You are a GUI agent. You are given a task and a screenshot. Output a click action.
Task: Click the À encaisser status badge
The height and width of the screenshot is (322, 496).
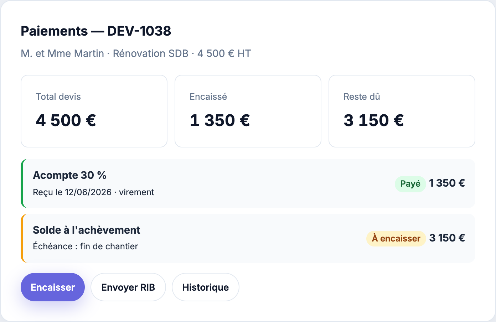[x=396, y=238]
